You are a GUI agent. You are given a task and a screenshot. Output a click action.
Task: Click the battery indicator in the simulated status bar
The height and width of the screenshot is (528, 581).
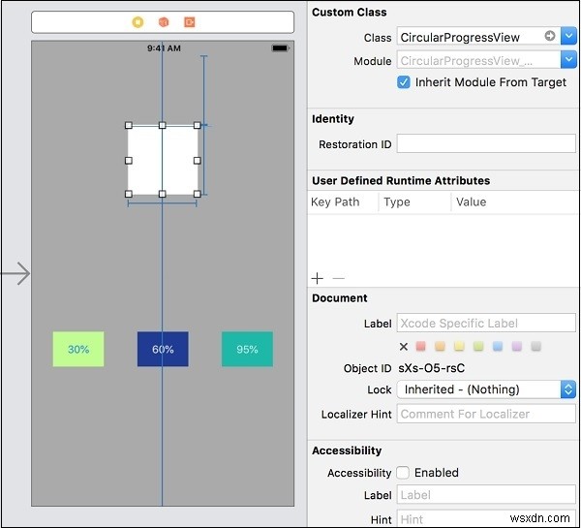click(x=280, y=47)
